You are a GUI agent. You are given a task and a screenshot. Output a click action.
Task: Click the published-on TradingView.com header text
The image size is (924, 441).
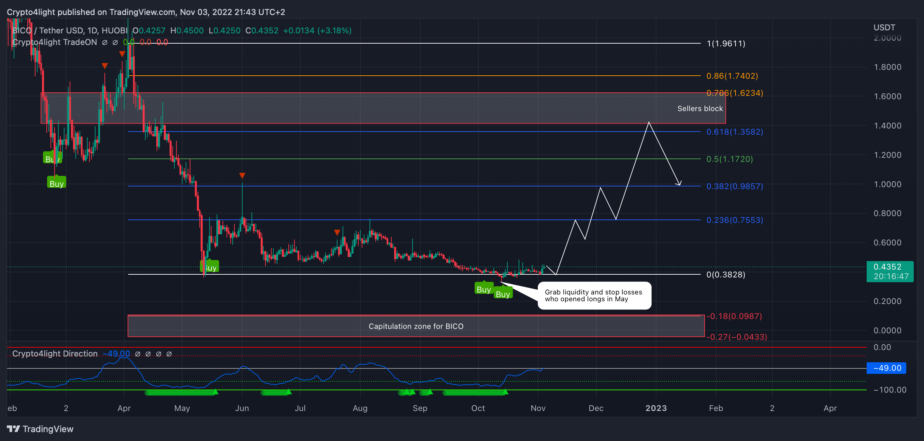(x=146, y=12)
